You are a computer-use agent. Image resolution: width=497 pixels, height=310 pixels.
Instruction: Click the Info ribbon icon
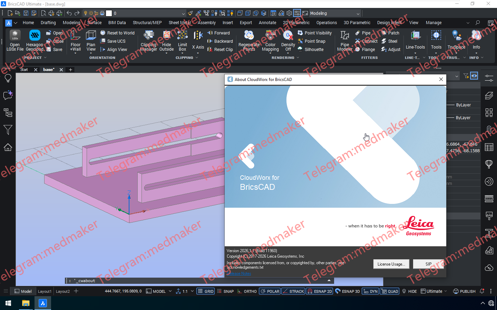[476, 41]
